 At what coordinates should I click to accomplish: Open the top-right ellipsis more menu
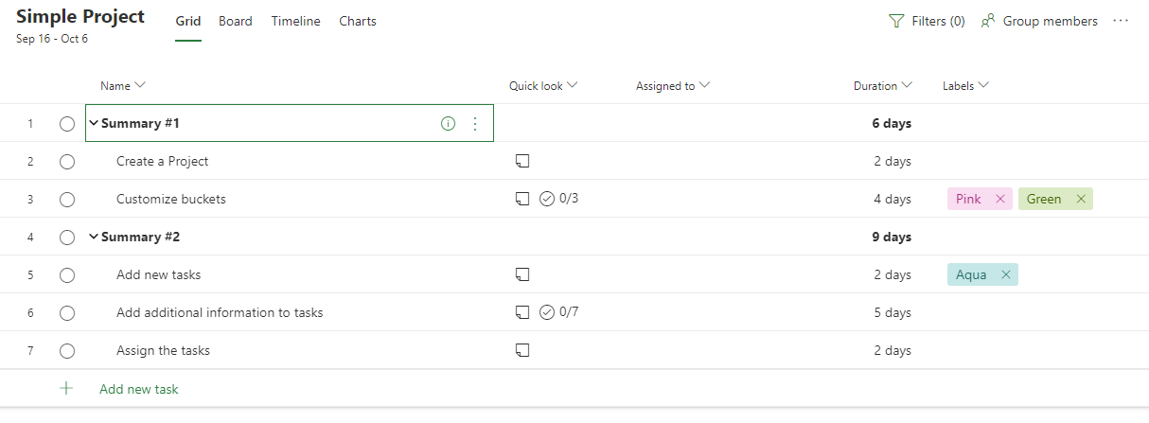click(x=1122, y=21)
